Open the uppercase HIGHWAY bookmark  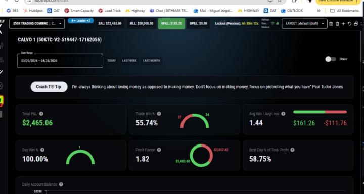point(248,11)
